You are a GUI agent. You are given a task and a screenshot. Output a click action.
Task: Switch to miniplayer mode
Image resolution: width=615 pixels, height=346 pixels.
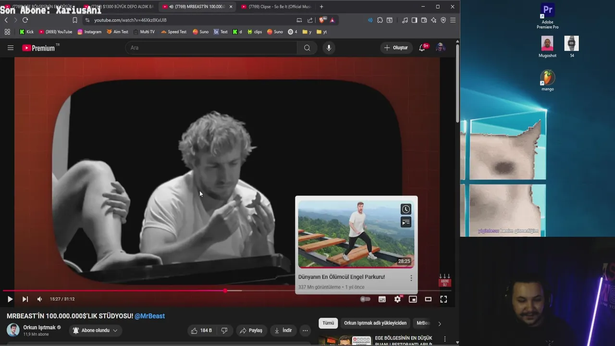pos(413,299)
